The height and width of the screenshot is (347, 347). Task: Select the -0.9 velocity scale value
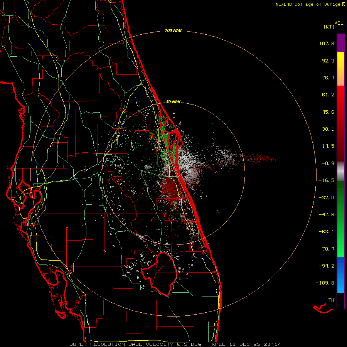(x=328, y=163)
